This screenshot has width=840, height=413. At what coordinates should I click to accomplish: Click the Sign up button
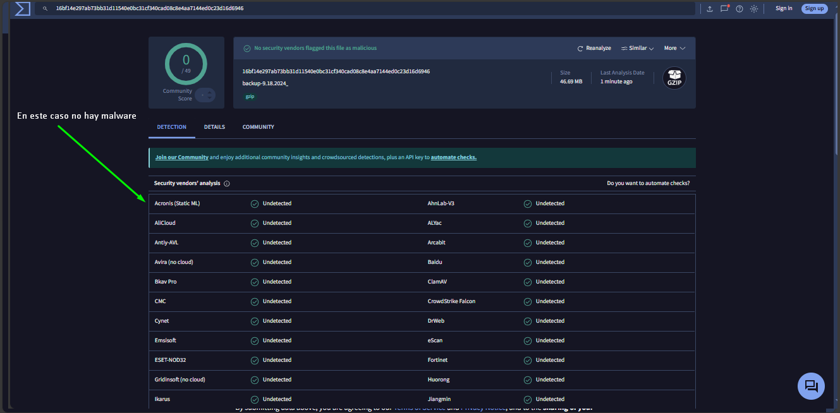(814, 8)
